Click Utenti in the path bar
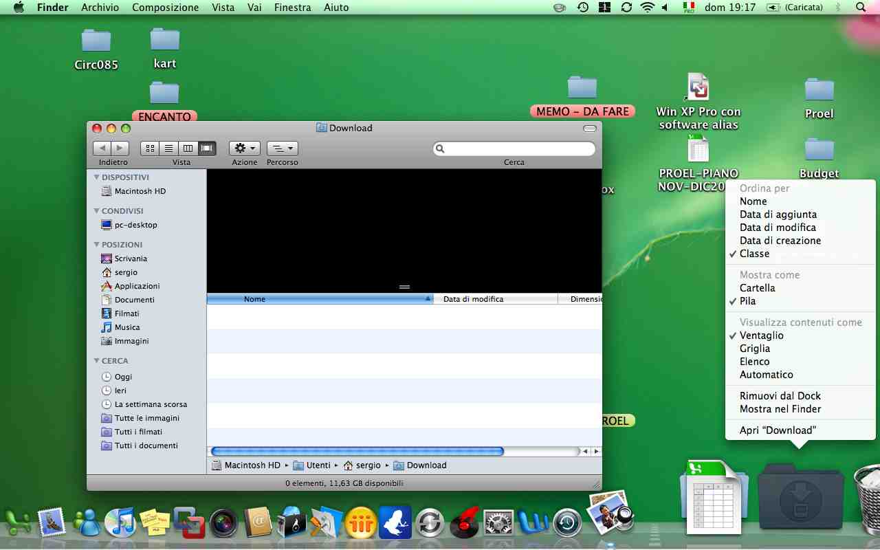Viewport: 880px width, 550px height. (x=311, y=465)
